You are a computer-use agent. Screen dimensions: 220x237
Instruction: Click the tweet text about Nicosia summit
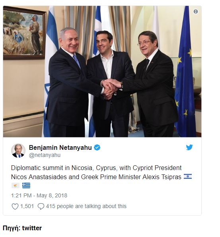click(96, 172)
